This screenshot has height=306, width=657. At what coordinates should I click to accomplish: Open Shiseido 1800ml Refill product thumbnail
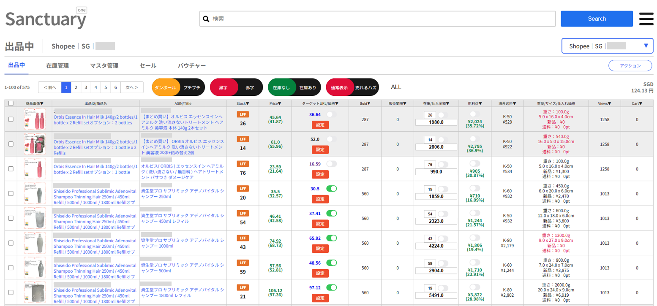[x=35, y=292]
